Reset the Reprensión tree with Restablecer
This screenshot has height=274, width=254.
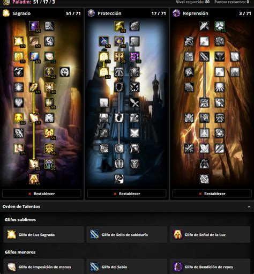(x=212, y=194)
